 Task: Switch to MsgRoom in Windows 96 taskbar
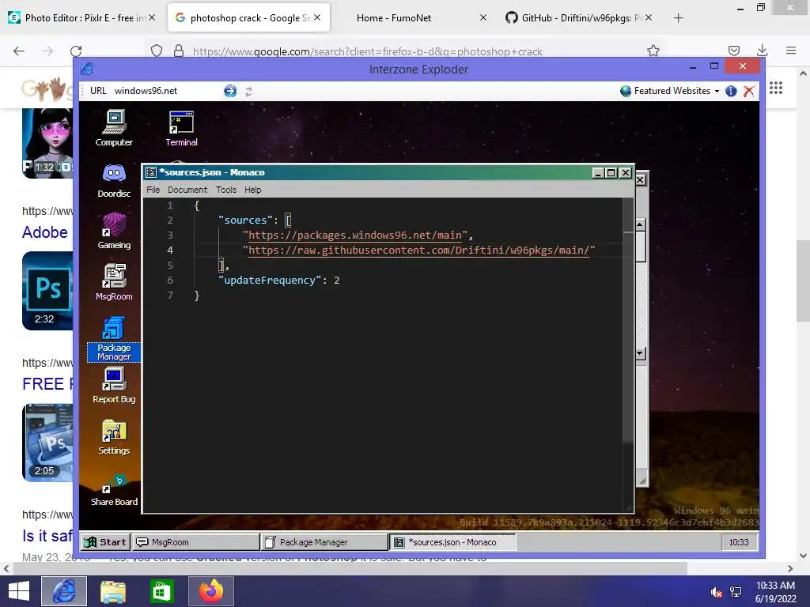[196, 542]
